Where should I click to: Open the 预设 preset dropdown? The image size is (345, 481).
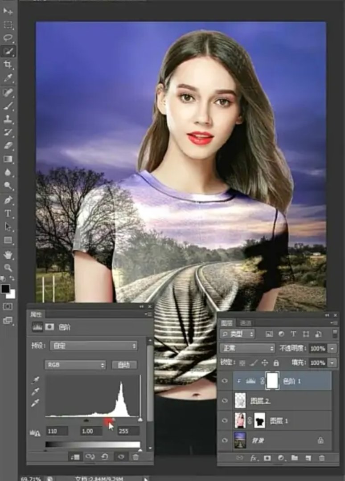coord(93,346)
